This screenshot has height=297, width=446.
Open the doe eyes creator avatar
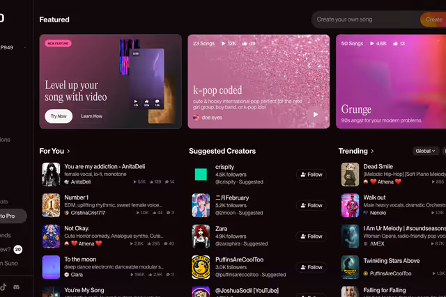click(197, 118)
